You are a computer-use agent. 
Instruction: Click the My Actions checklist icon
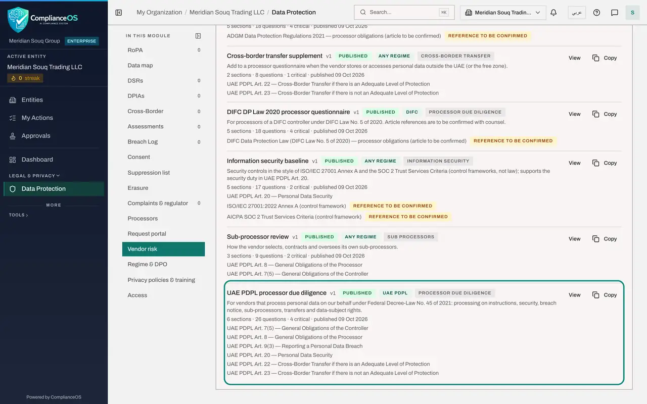pyautogui.click(x=13, y=118)
